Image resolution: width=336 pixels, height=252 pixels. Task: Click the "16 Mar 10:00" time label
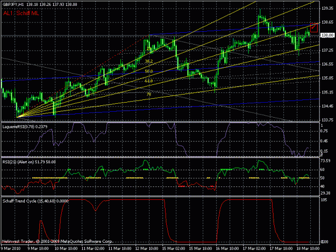coord(227,249)
